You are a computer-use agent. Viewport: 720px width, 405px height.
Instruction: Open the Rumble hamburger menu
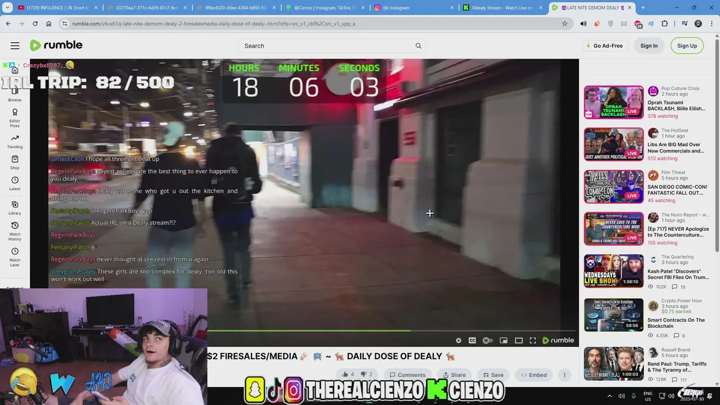(x=15, y=46)
